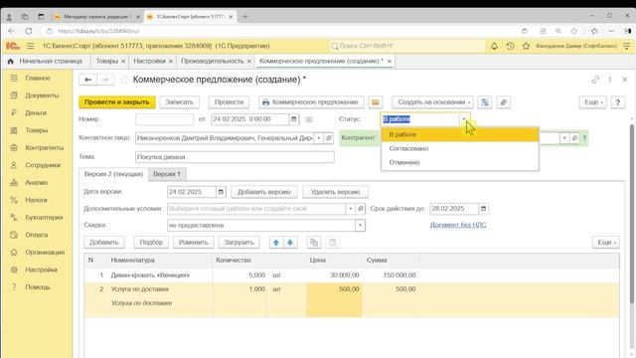Screen dimensions: 636x358
Task: Click Удалить версию button
Action: (x=335, y=192)
